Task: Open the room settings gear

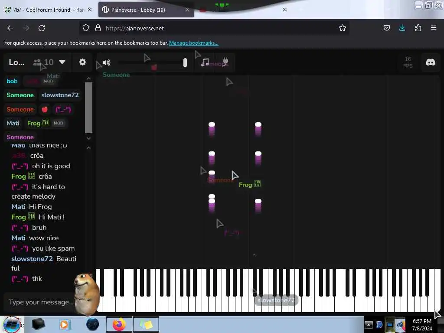Action: point(82,62)
